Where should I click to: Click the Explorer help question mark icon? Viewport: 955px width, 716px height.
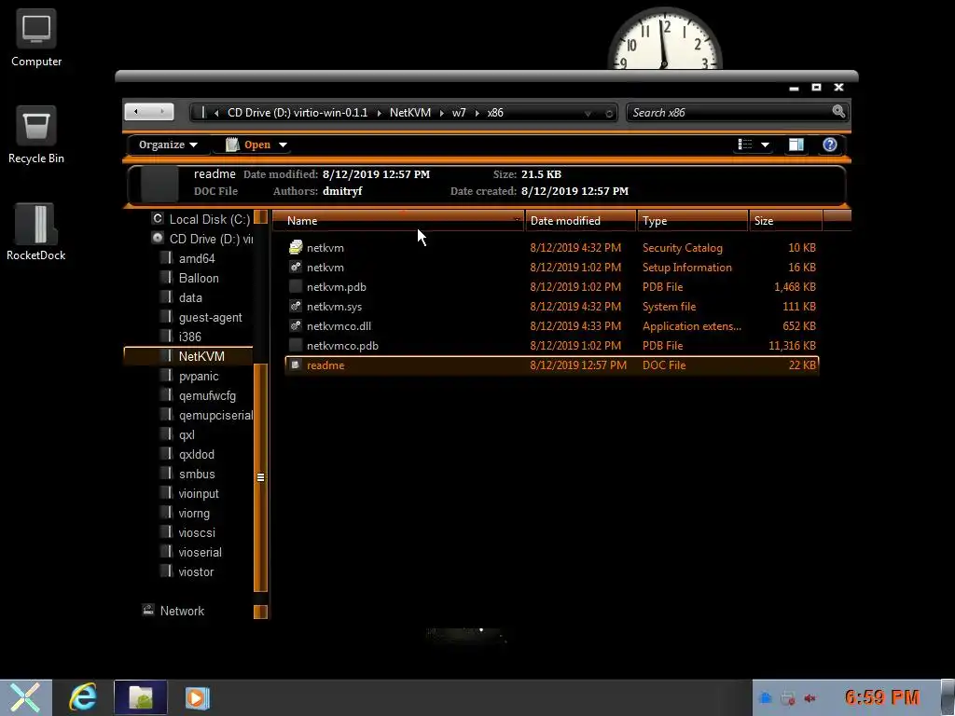point(829,145)
